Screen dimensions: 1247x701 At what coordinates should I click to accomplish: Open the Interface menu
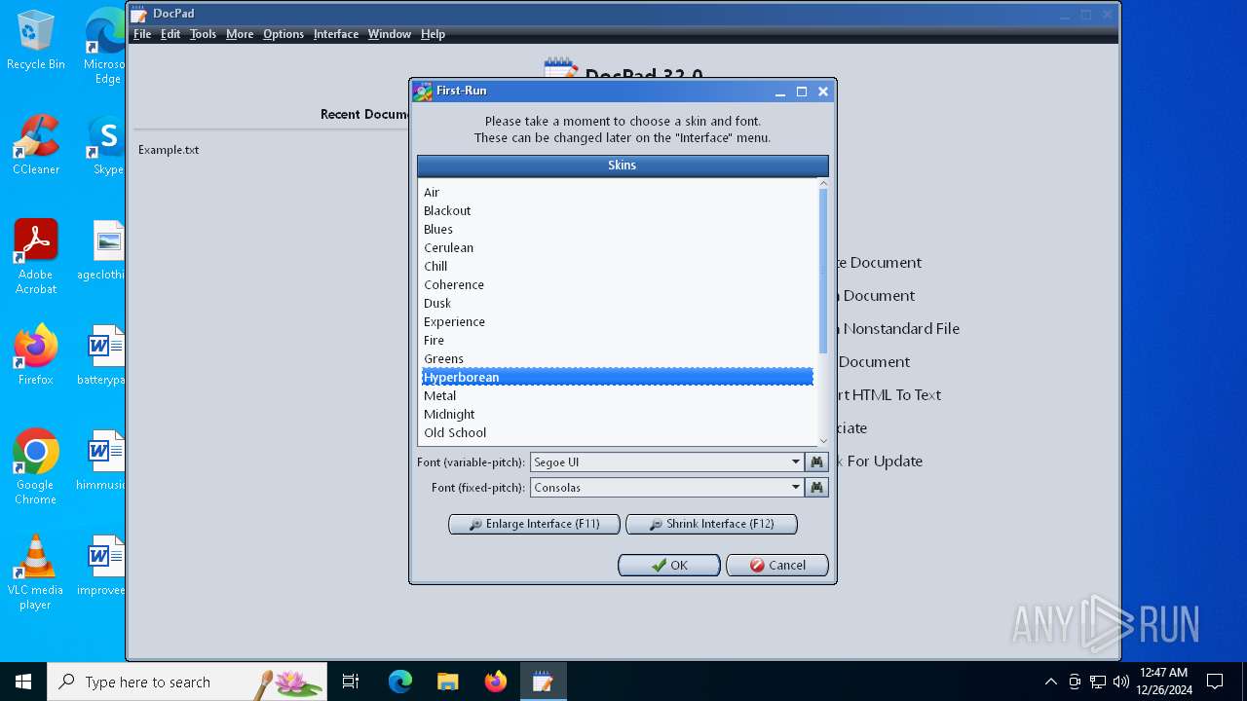(336, 34)
